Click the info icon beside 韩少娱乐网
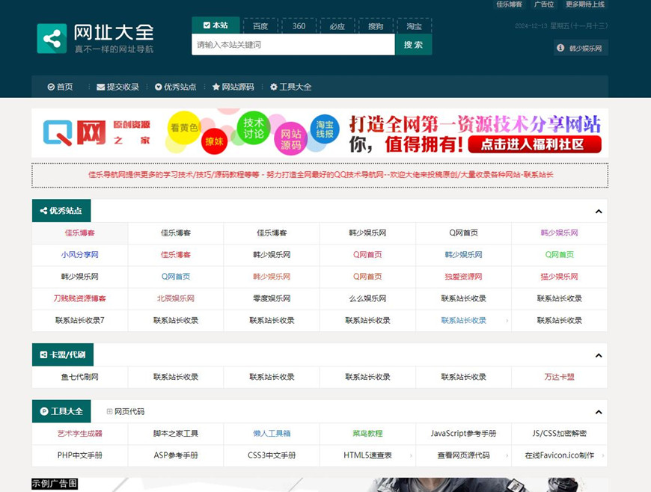 pos(560,48)
